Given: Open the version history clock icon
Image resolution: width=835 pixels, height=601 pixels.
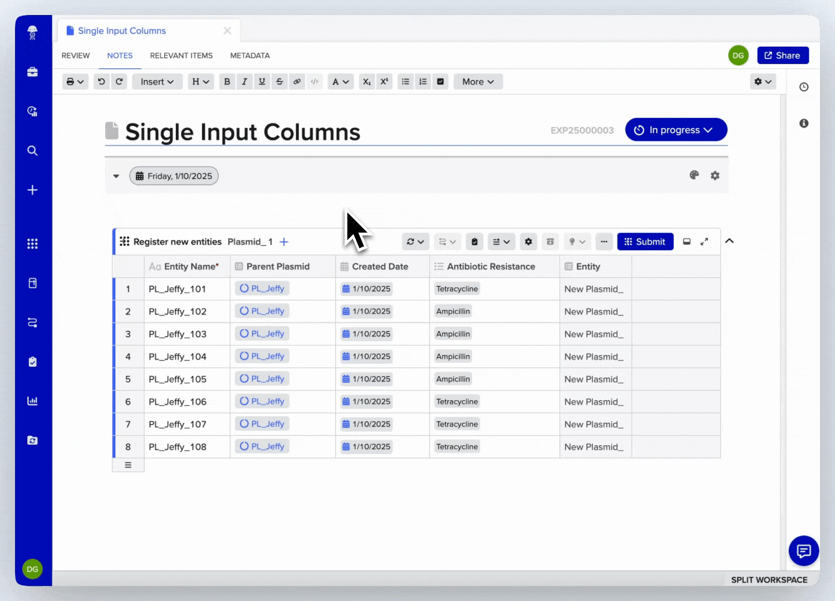Looking at the screenshot, I should [x=804, y=87].
